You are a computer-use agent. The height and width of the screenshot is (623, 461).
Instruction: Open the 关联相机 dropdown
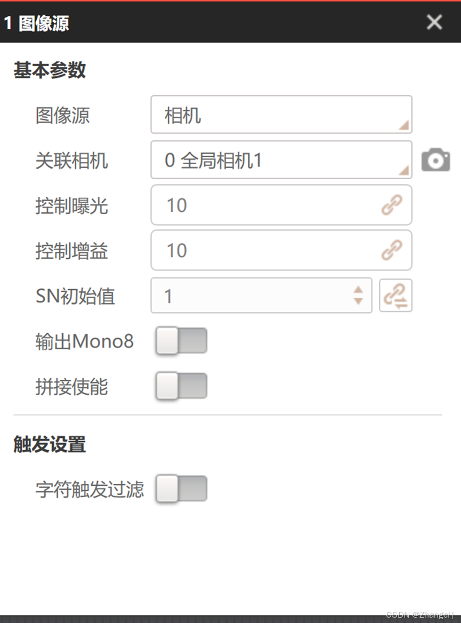coord(281,158)
